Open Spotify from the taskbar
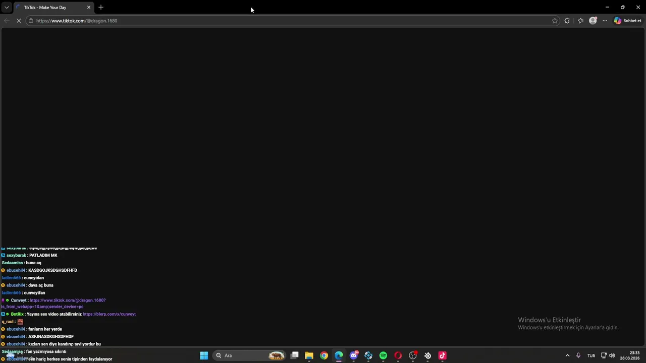 pos(383,355)
